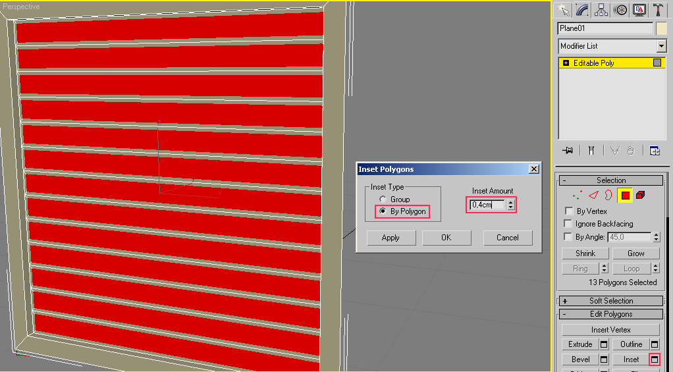This screenshot has height=372, width=673.
Task: Enable Ignore Backfacing checkbox
Action: pyautogui.click(x=568, y=224)
